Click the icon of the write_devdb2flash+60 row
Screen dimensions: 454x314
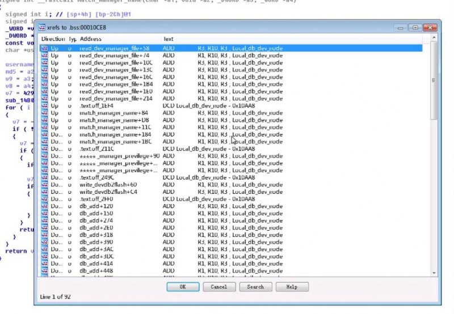(44, 185)
